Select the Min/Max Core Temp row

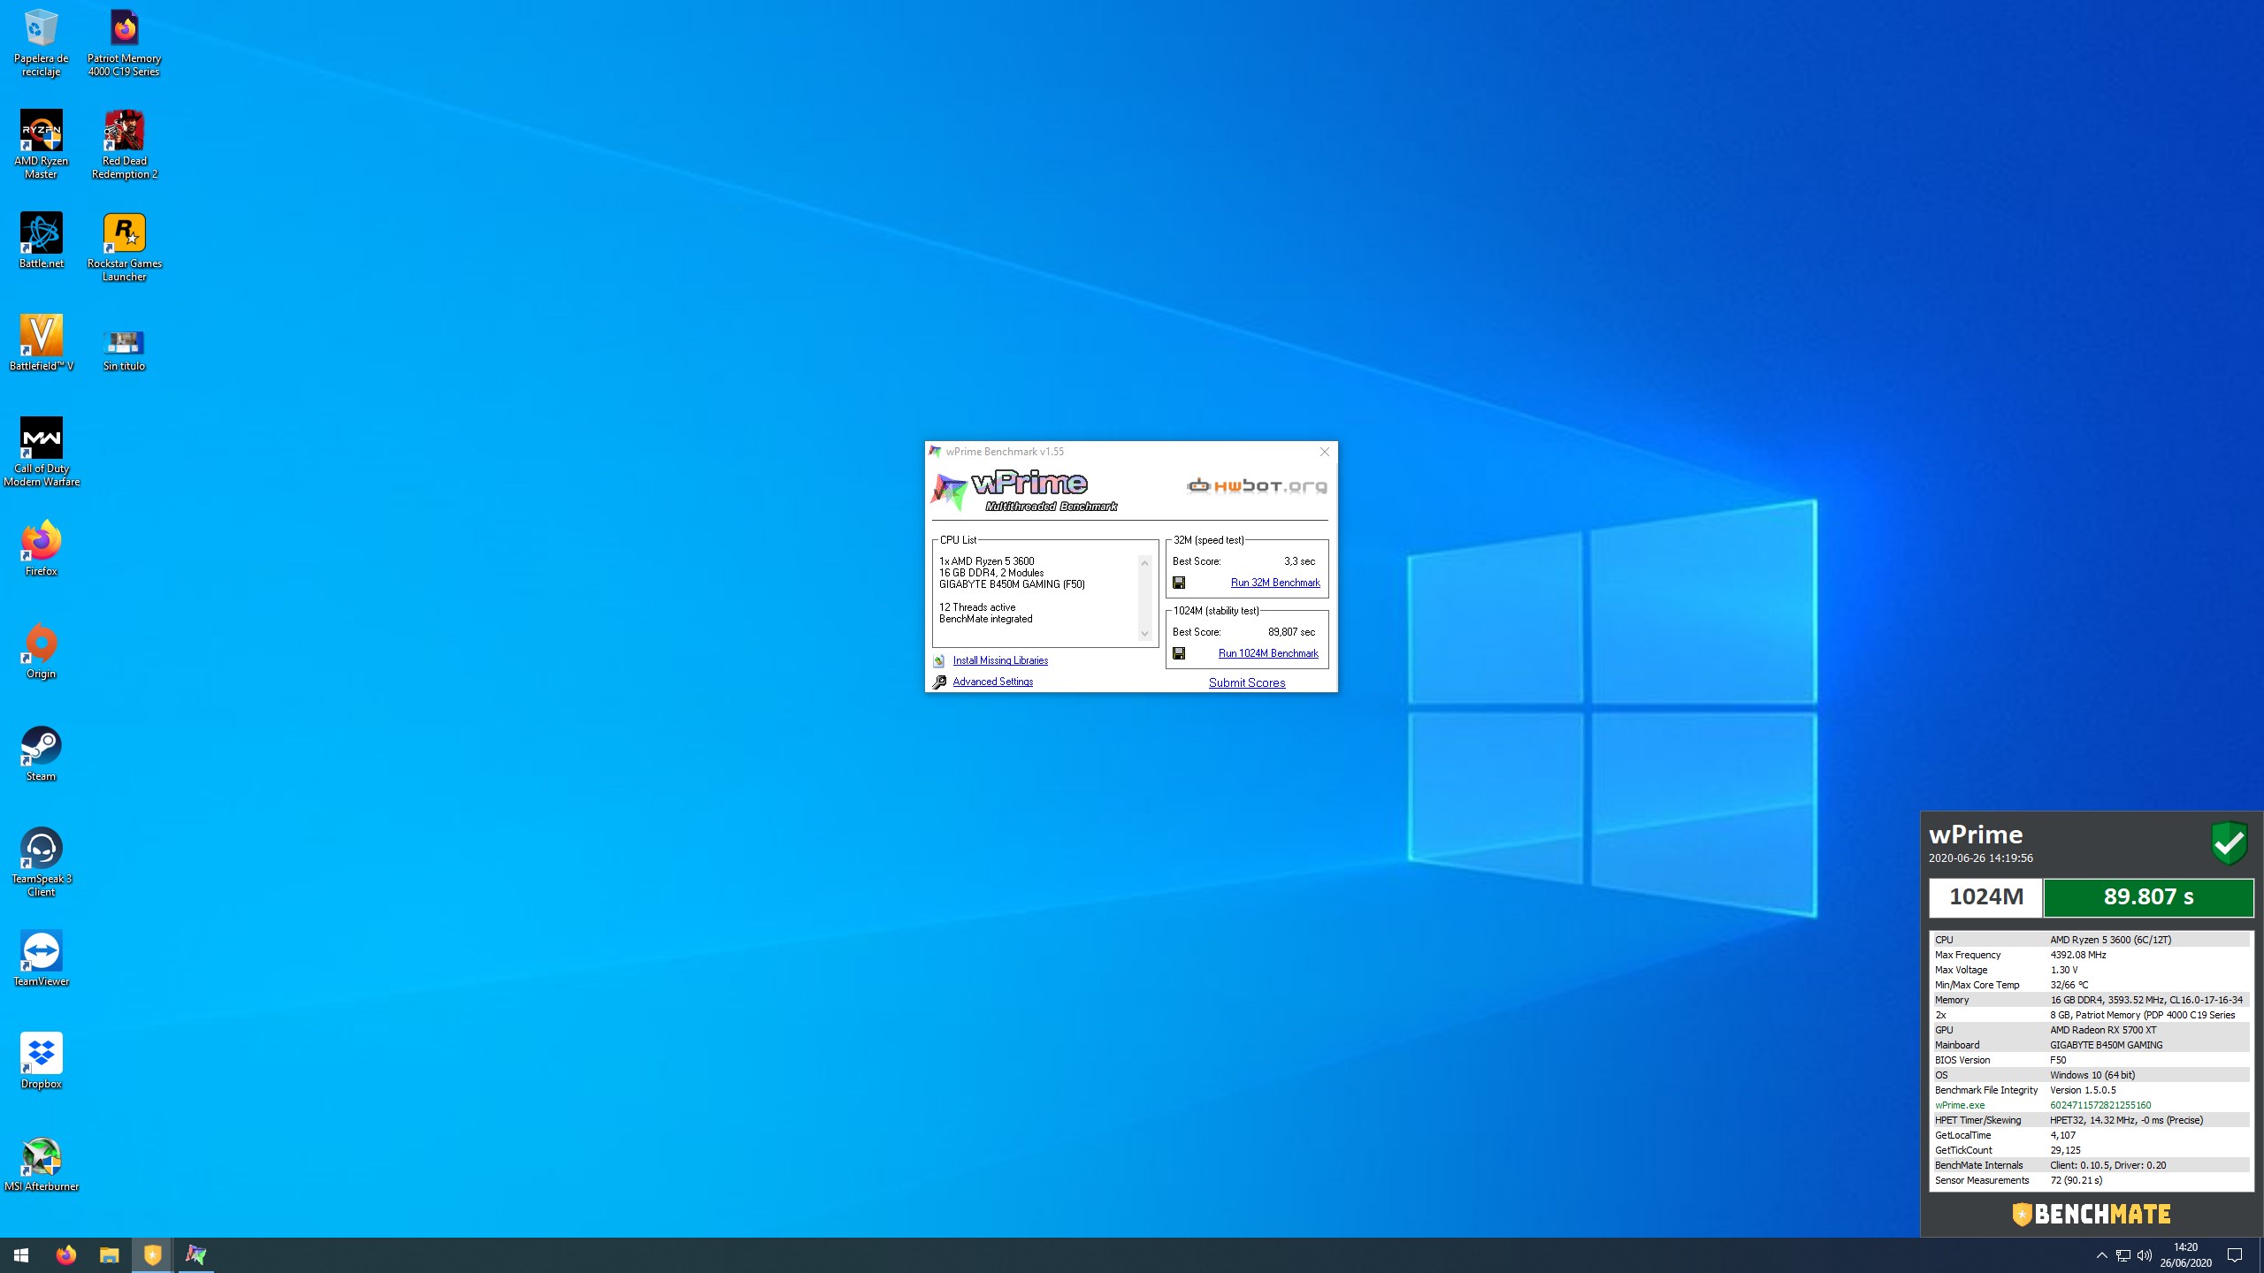(2091, 985)
